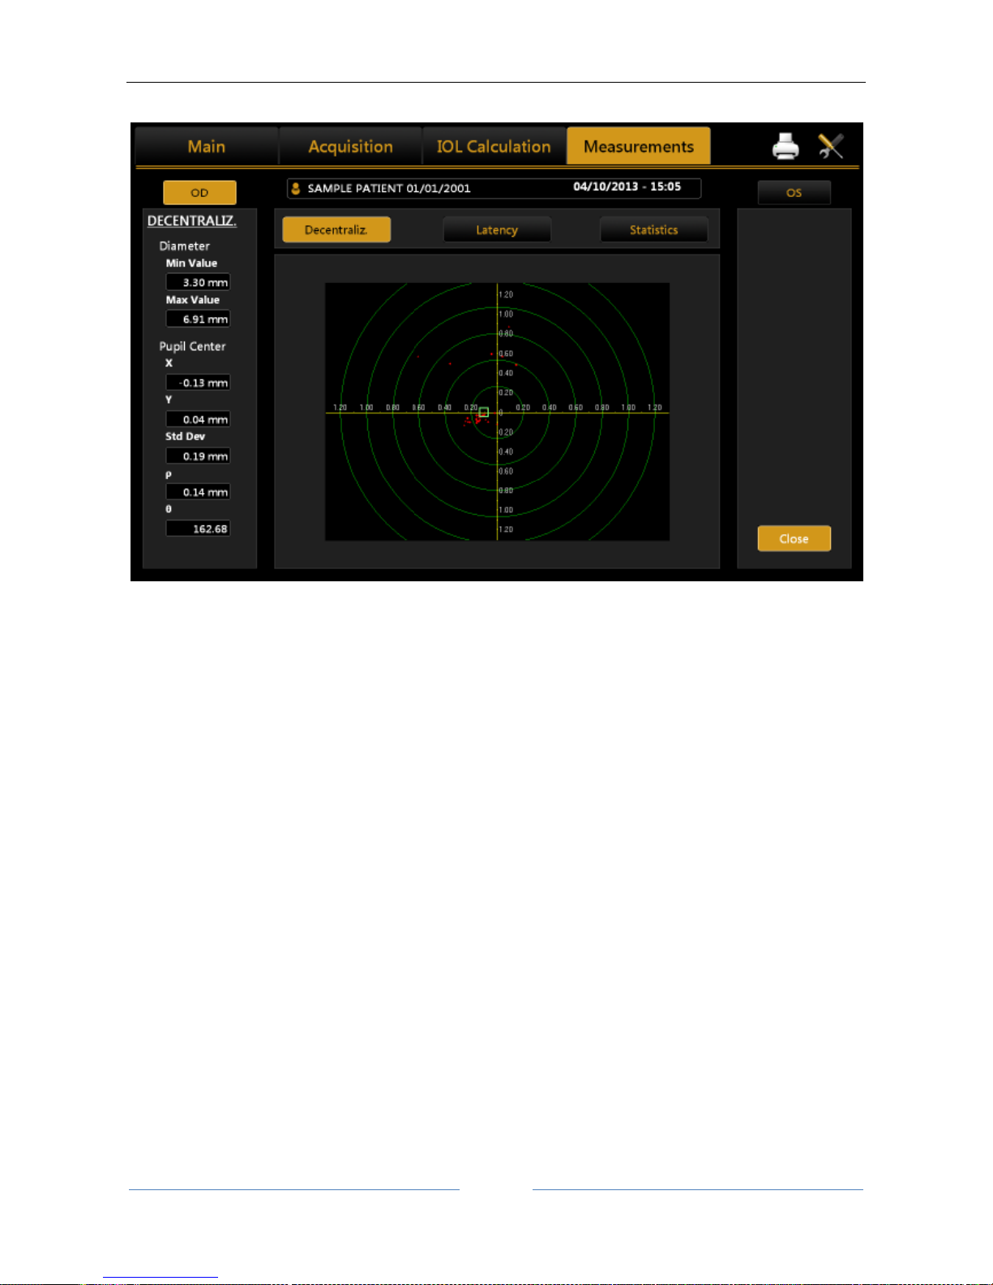This screenshot has height=1285, width=993.
Task: Select Pupil Center Y value 0.04 mm
Action: coord(198,419)
